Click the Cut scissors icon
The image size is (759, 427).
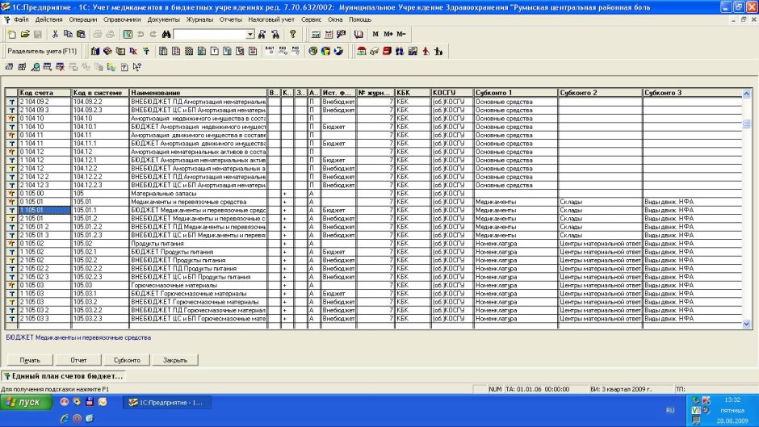tap(55, 35)
